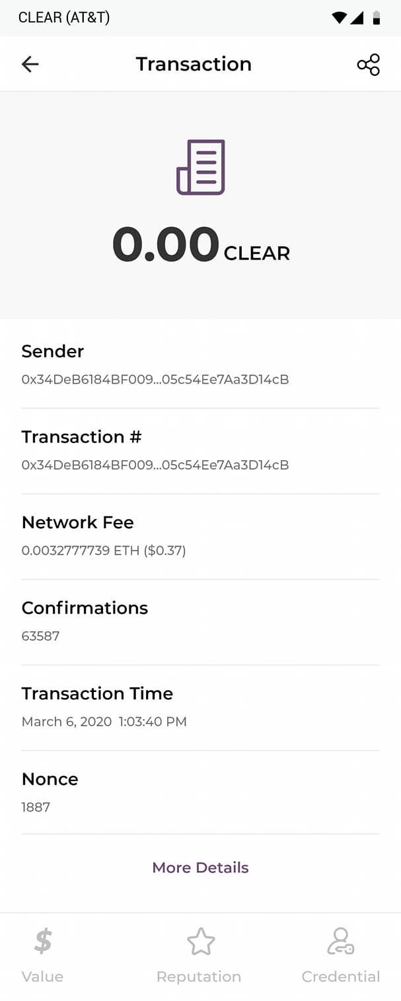Screen dimensions: 401x1001
Task: Expand More Details section
Action: point(200,868)
